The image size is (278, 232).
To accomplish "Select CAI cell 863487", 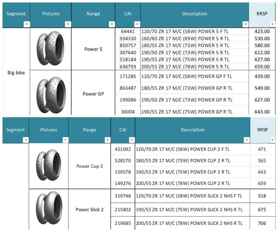I will pos(128,88).
